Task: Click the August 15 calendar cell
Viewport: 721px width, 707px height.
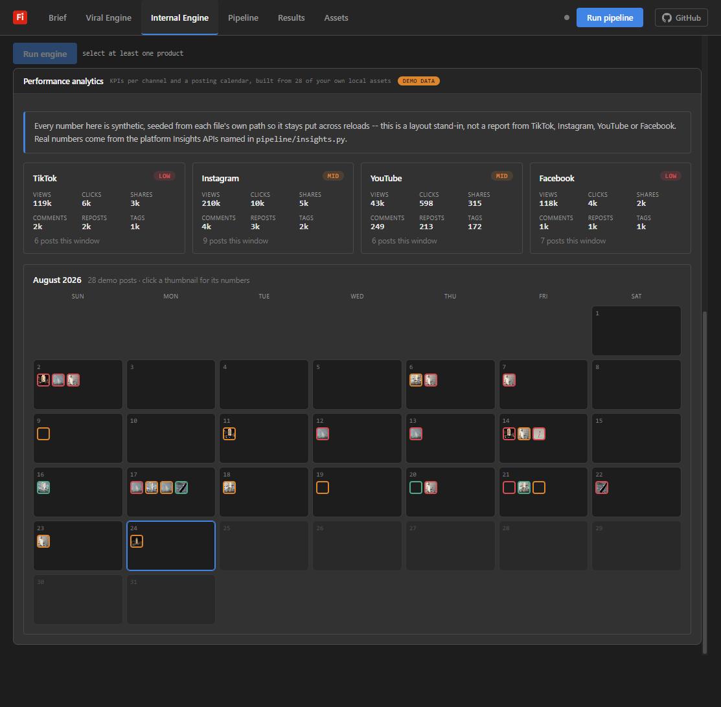Action: 636,438
